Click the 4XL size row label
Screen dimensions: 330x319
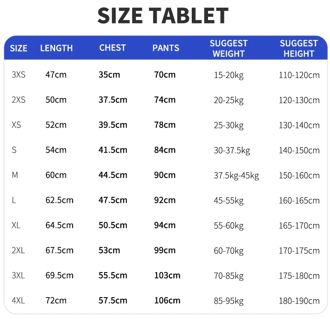(x=18, y=301)
